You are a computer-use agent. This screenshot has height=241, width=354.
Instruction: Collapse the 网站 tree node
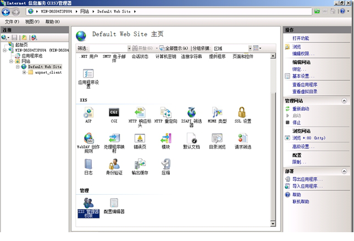coord(11,61)
